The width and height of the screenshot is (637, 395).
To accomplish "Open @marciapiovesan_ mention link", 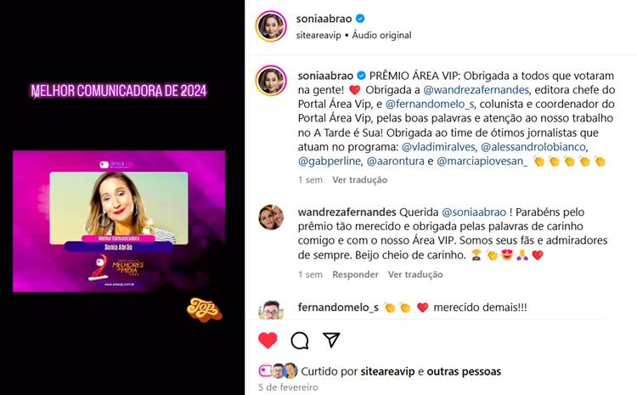I will (x=482, y=161).
